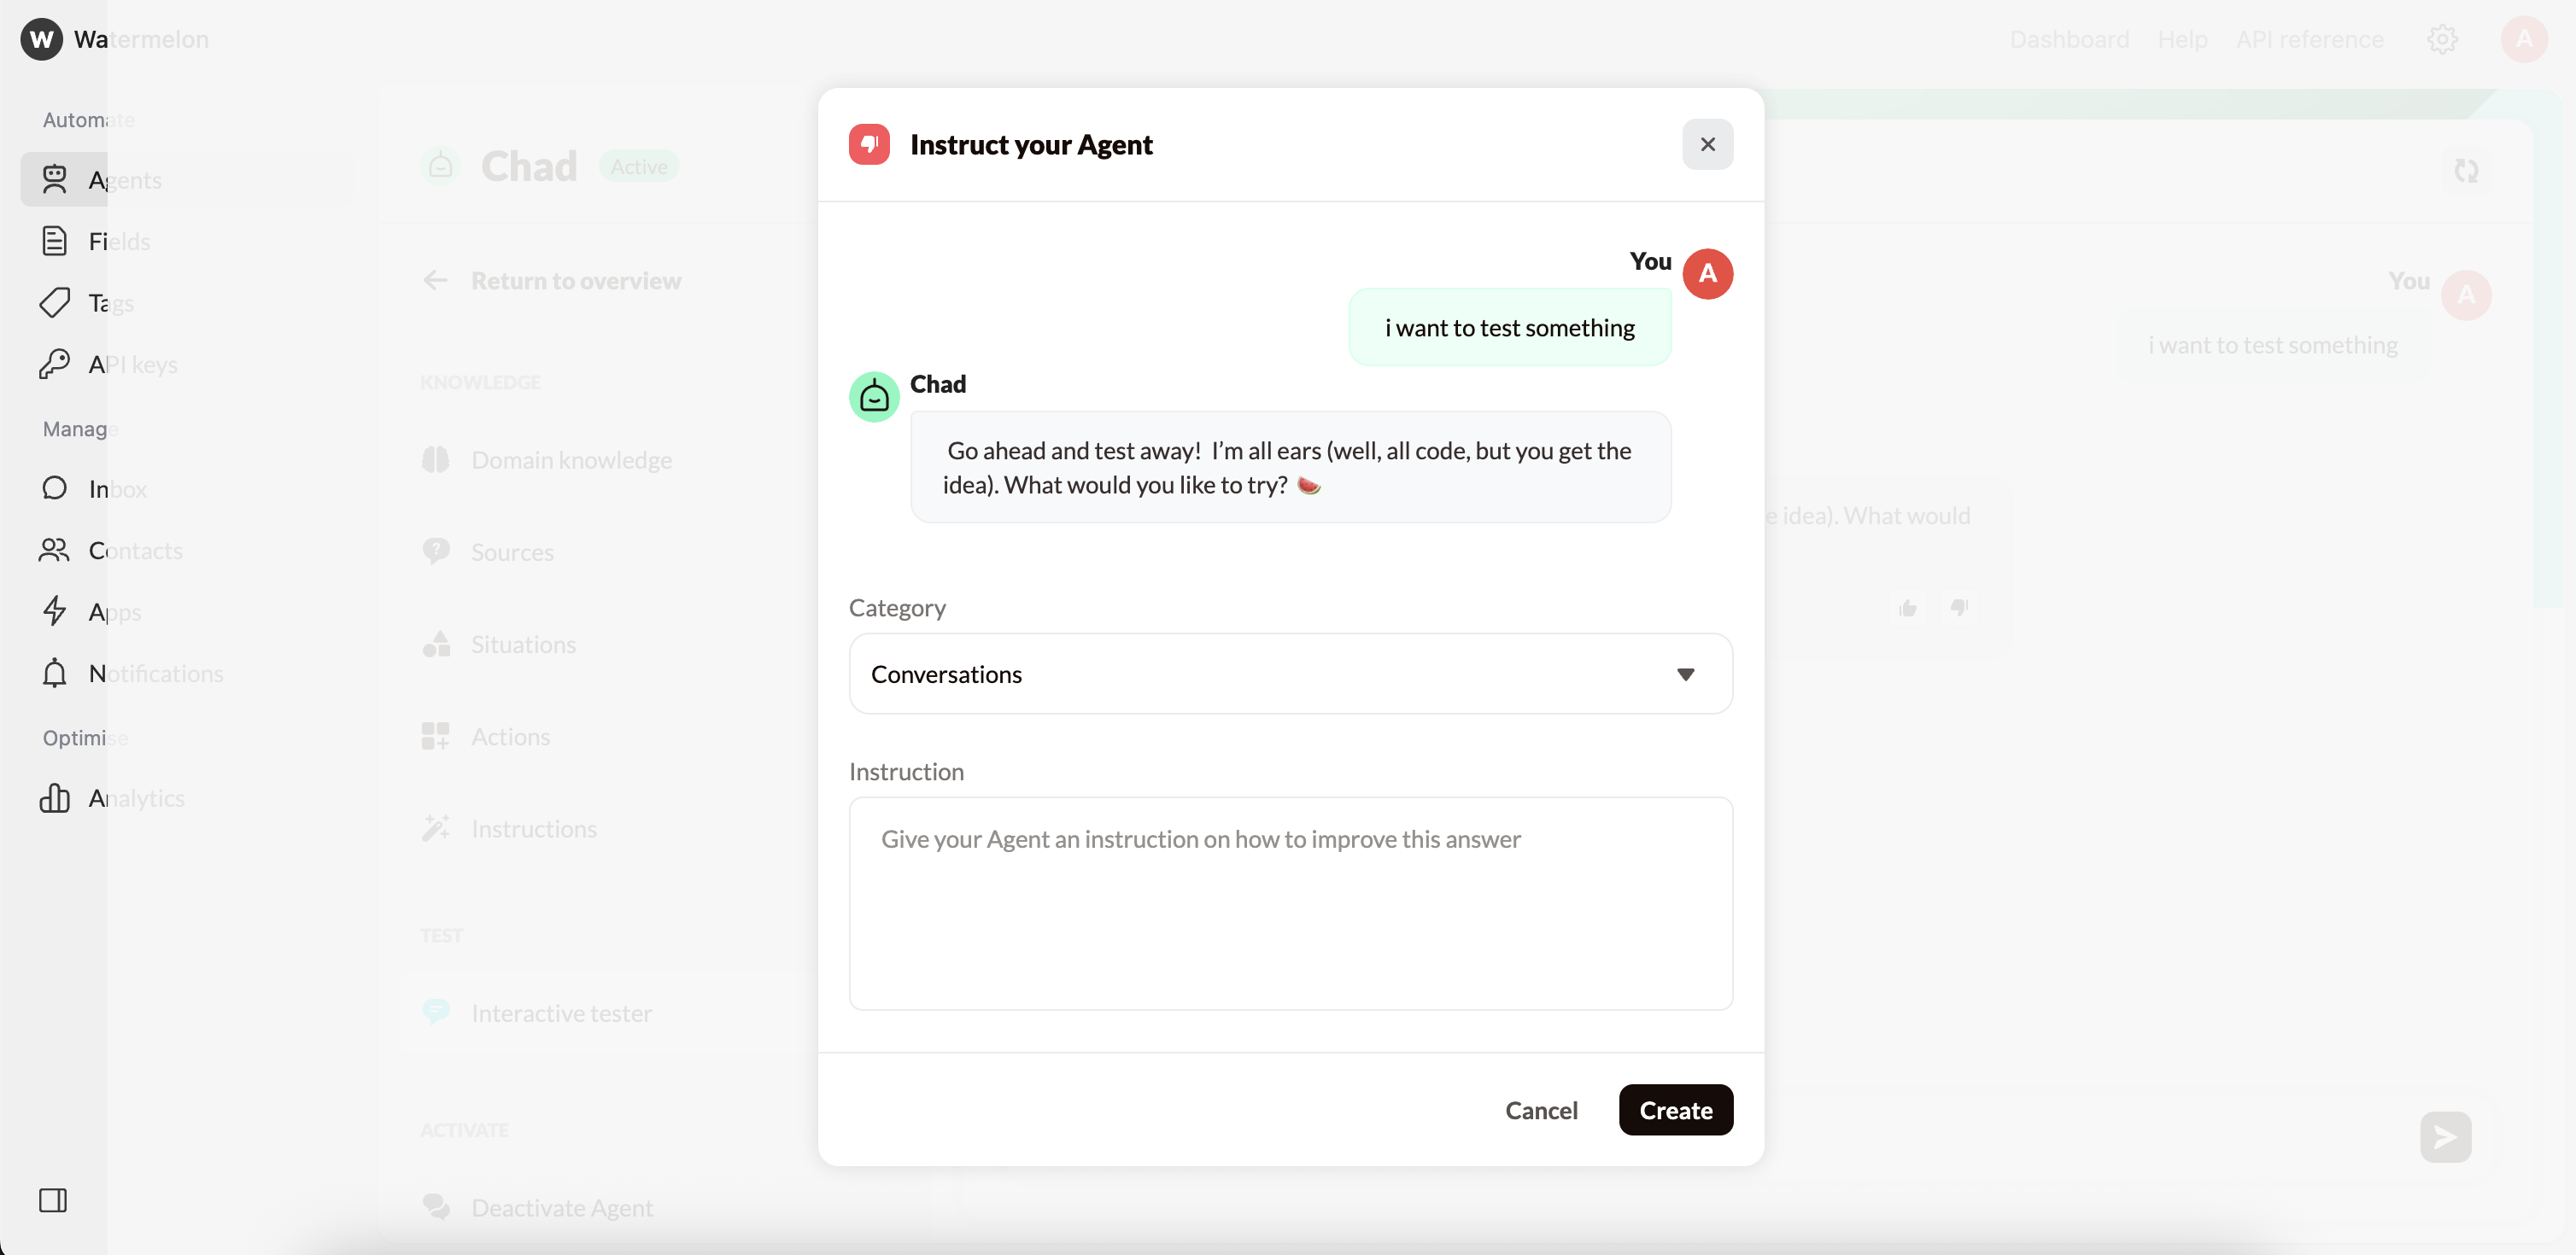Select the Tags icon in sidebar
The width and height of the screenshot is (2576, 1255).
click(54, 303)
